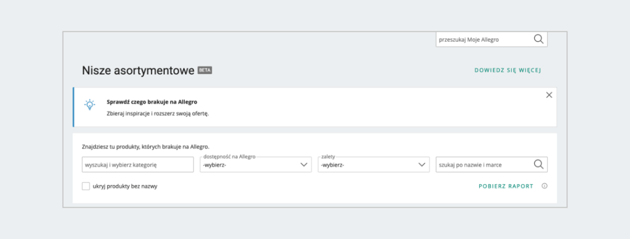Click the lightbulb icon in the info banner
The image size is (630, 239).
(90, 104)
